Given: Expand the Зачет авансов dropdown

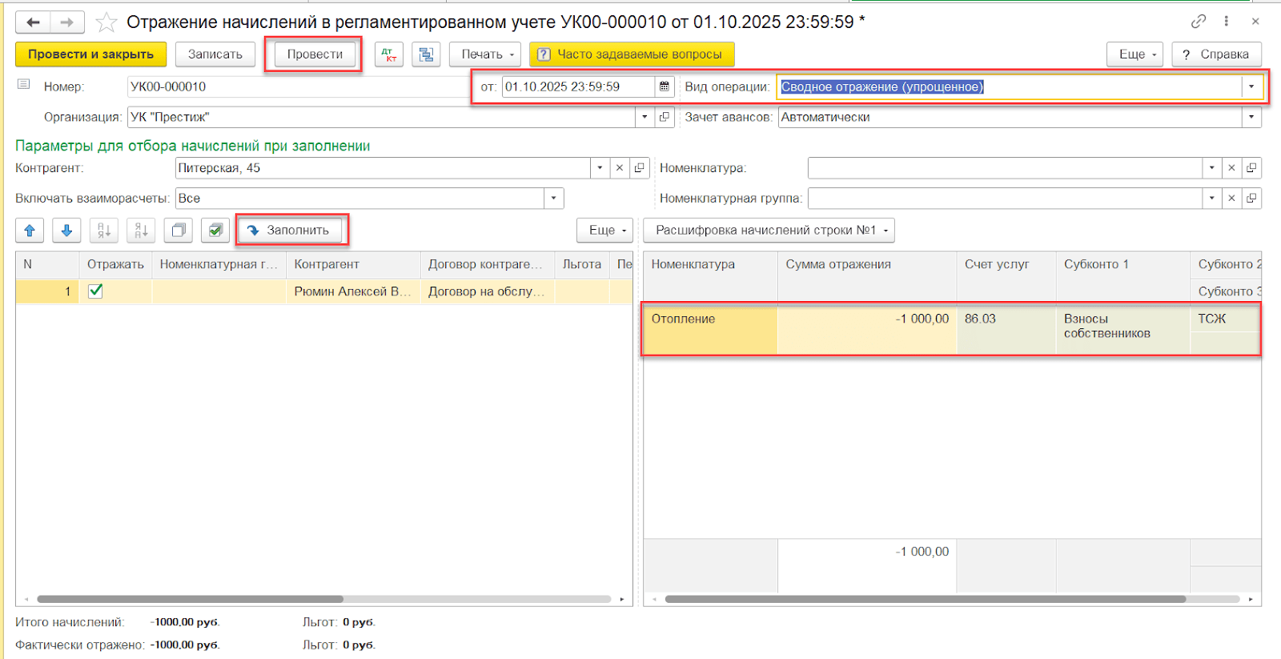Looking at the screenshot, I should 1251,117.
